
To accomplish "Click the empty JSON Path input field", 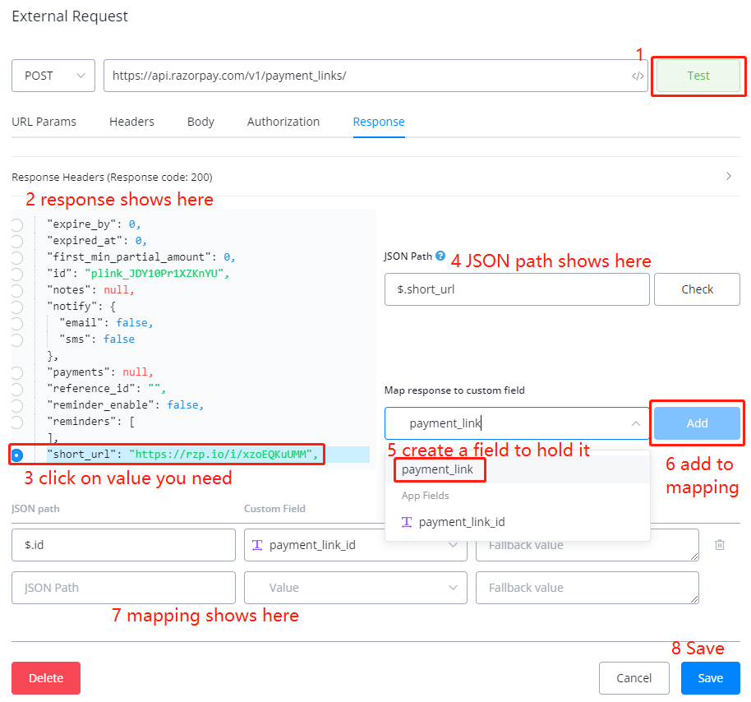I will [123, 588].
